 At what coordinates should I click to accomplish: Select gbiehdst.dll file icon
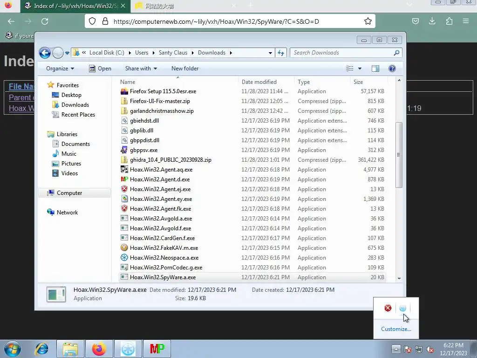[124, 121]
